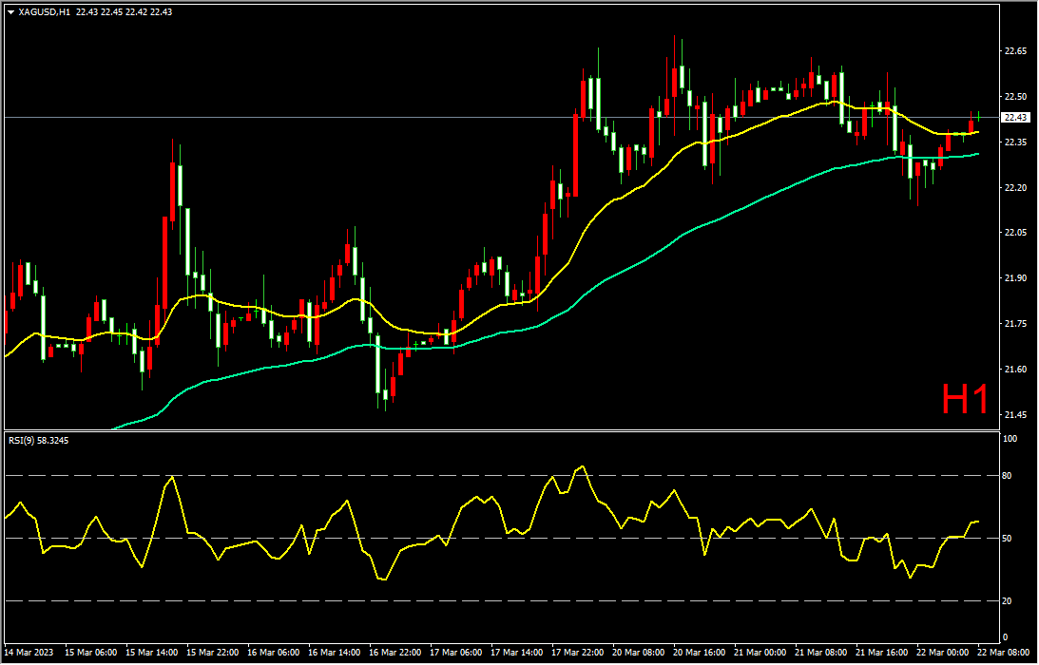1039x665 pixels.
Task: Click the 22.65 price scale label
Action: coord(1016,51)
